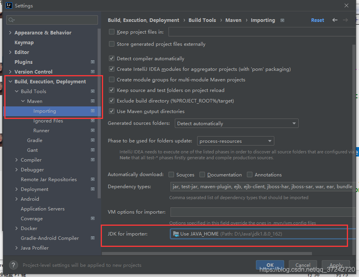Click project-level icon on Plugins row
The height and width of the screenshot is (277, 359).
(x=93, y=62)
